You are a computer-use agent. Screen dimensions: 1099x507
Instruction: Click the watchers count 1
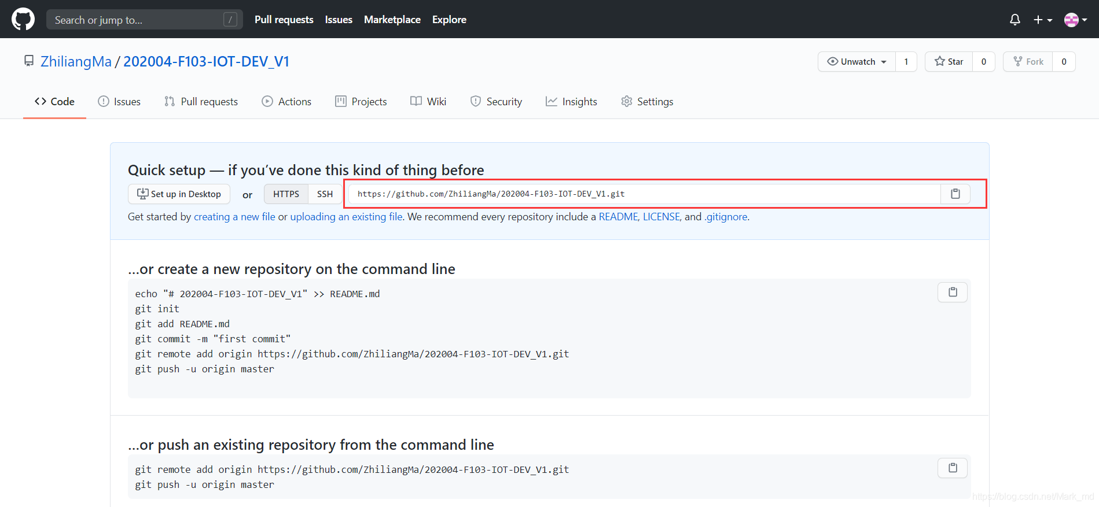(906, 61)
